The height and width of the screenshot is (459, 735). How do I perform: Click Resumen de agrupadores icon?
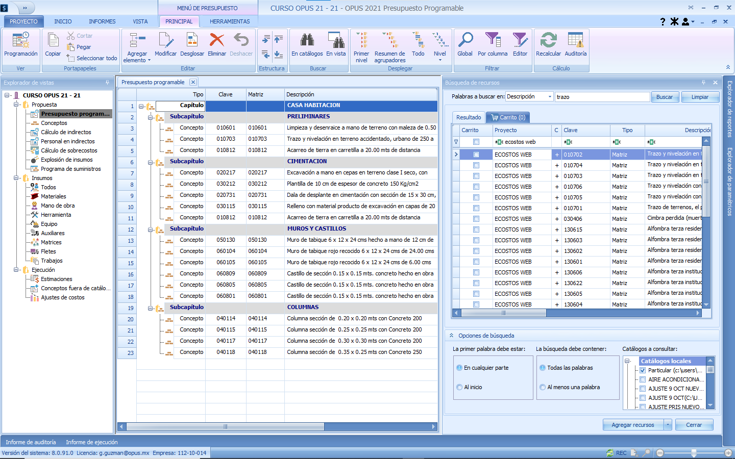pyautogui.click(x=389, y=46)
